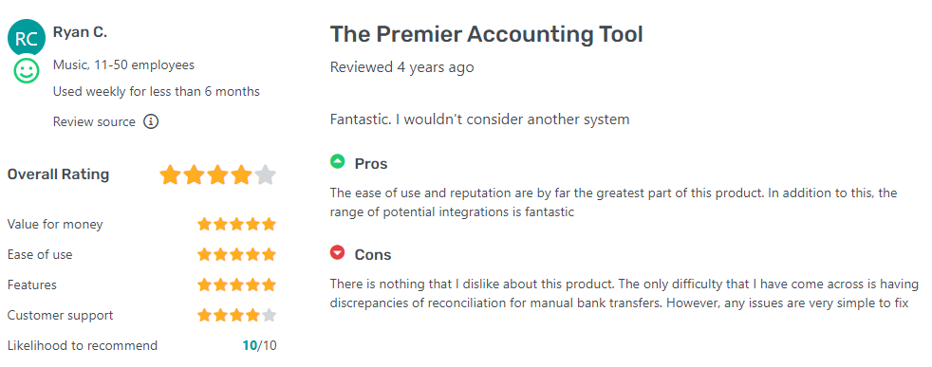Click the reviewer name Ryan C.
This screenshot has height=367, width=932.
click(x=81, y=32)
